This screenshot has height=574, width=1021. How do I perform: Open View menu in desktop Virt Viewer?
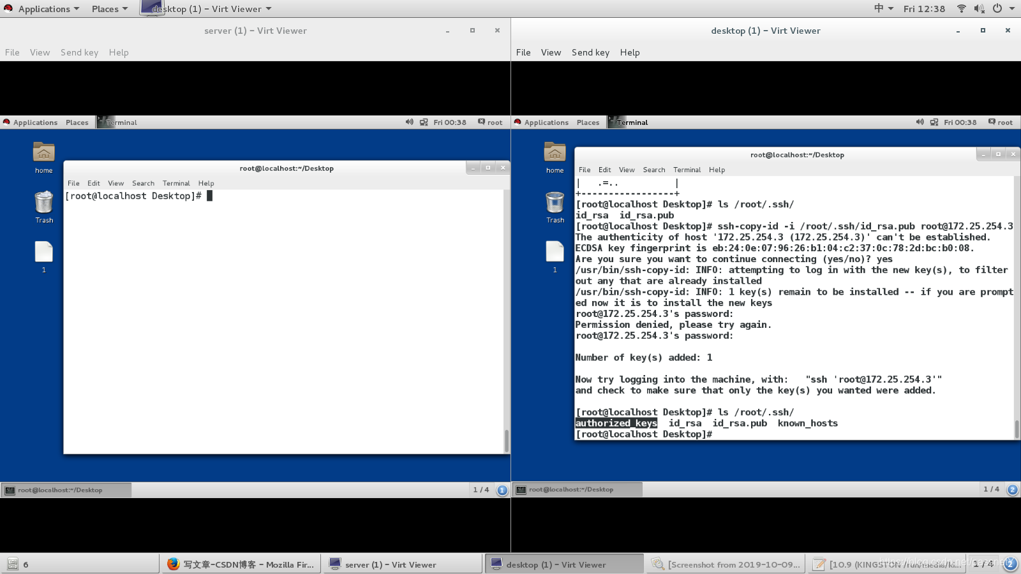[551, 52]
